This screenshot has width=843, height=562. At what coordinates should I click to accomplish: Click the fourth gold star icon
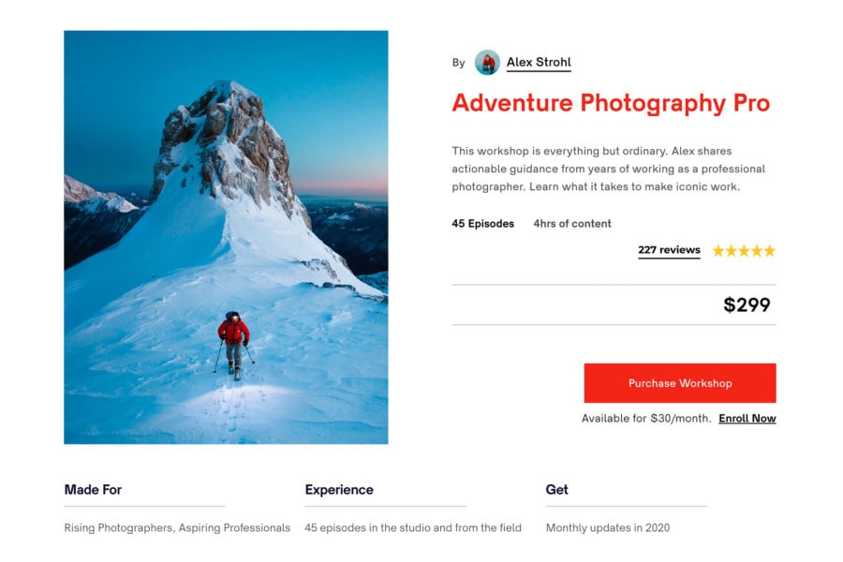pyautogui.click(x=757, y=250)
